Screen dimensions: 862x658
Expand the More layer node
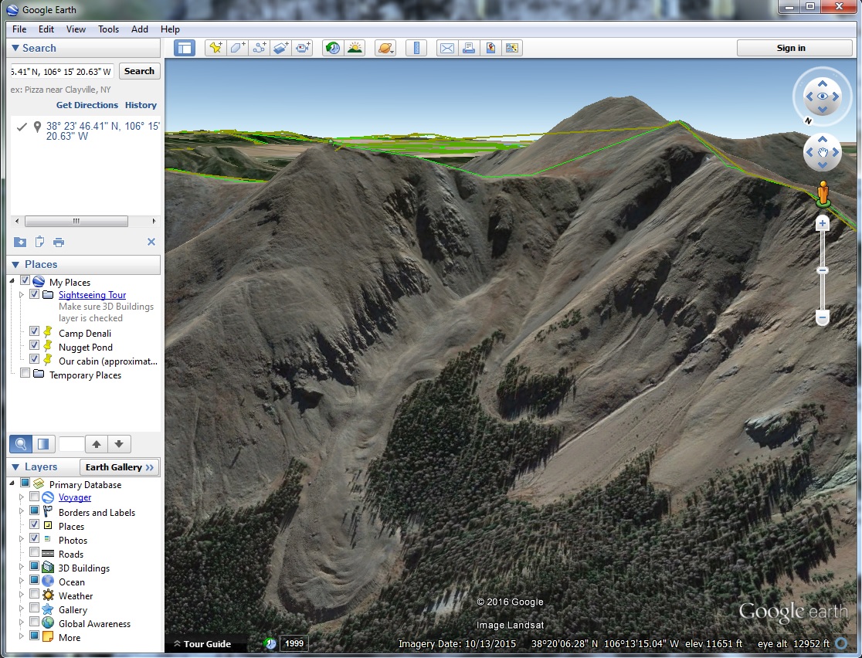22,636
